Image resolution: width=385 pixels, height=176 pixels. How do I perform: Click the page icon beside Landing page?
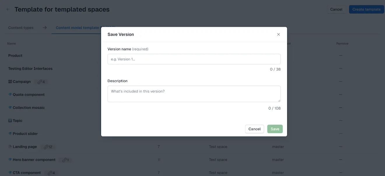point(10,146)
